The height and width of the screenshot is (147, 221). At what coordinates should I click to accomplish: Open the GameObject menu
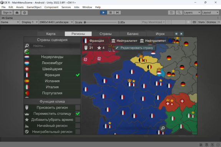click(34, 7)
